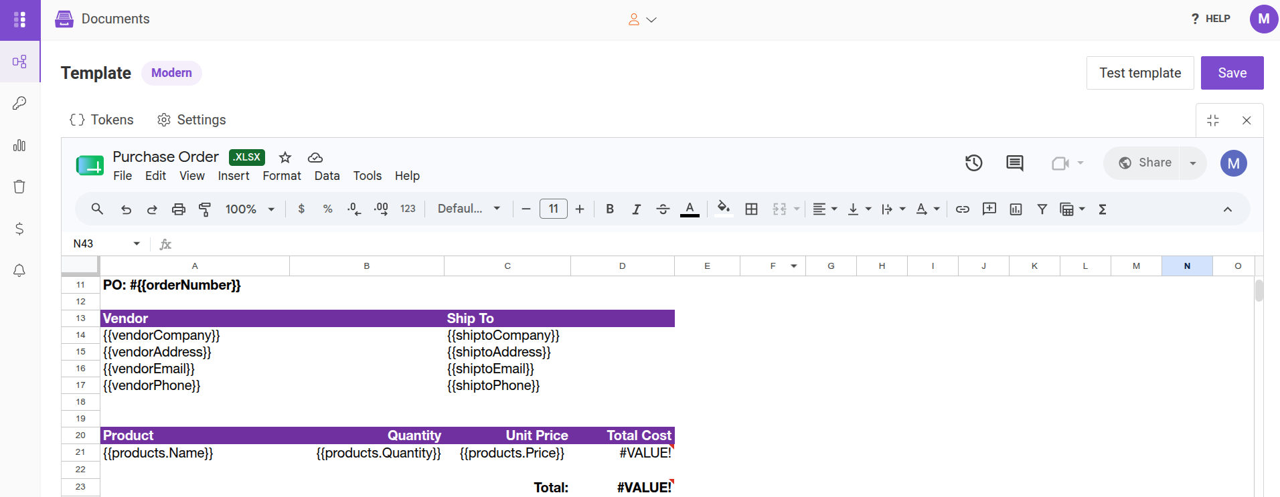Image resolution: width=1280 pixels, height=497 pixels.
Task: Exit fullscreen editor with collapse icon
Action: (x=1213, y=120)
